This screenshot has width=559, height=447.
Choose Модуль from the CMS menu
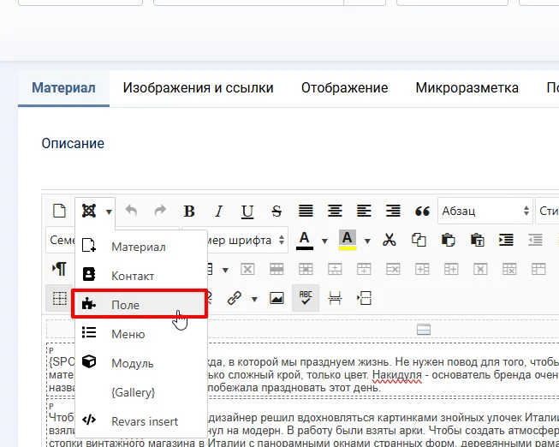(141, 363)
